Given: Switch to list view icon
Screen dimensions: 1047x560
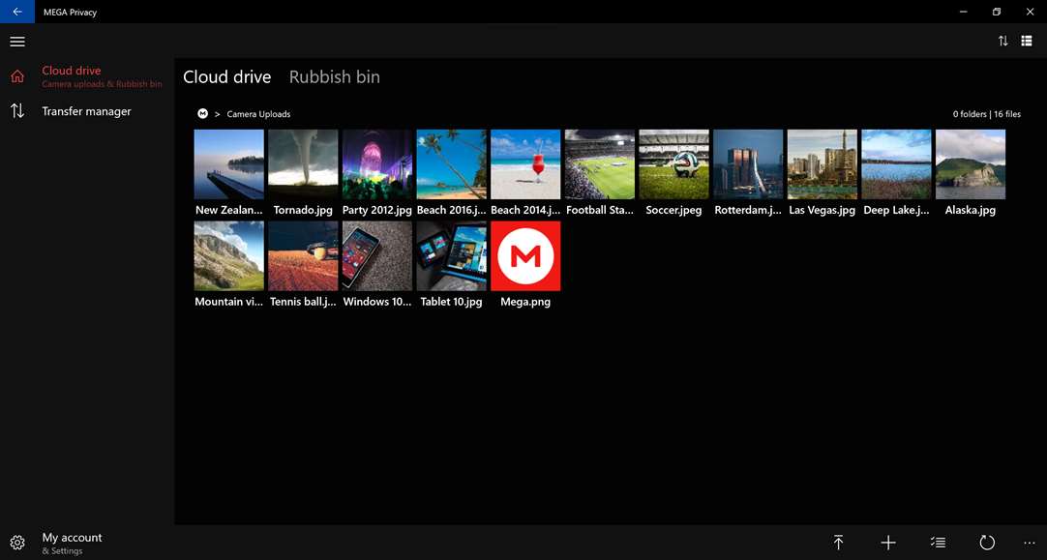Looking at the screenshot, I should (x=1027, y=42).
